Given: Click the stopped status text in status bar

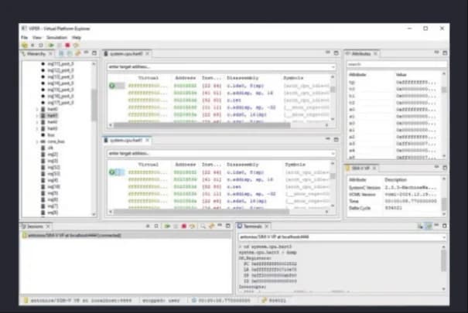Looking at the screenshot, I should tap(161, 301).
